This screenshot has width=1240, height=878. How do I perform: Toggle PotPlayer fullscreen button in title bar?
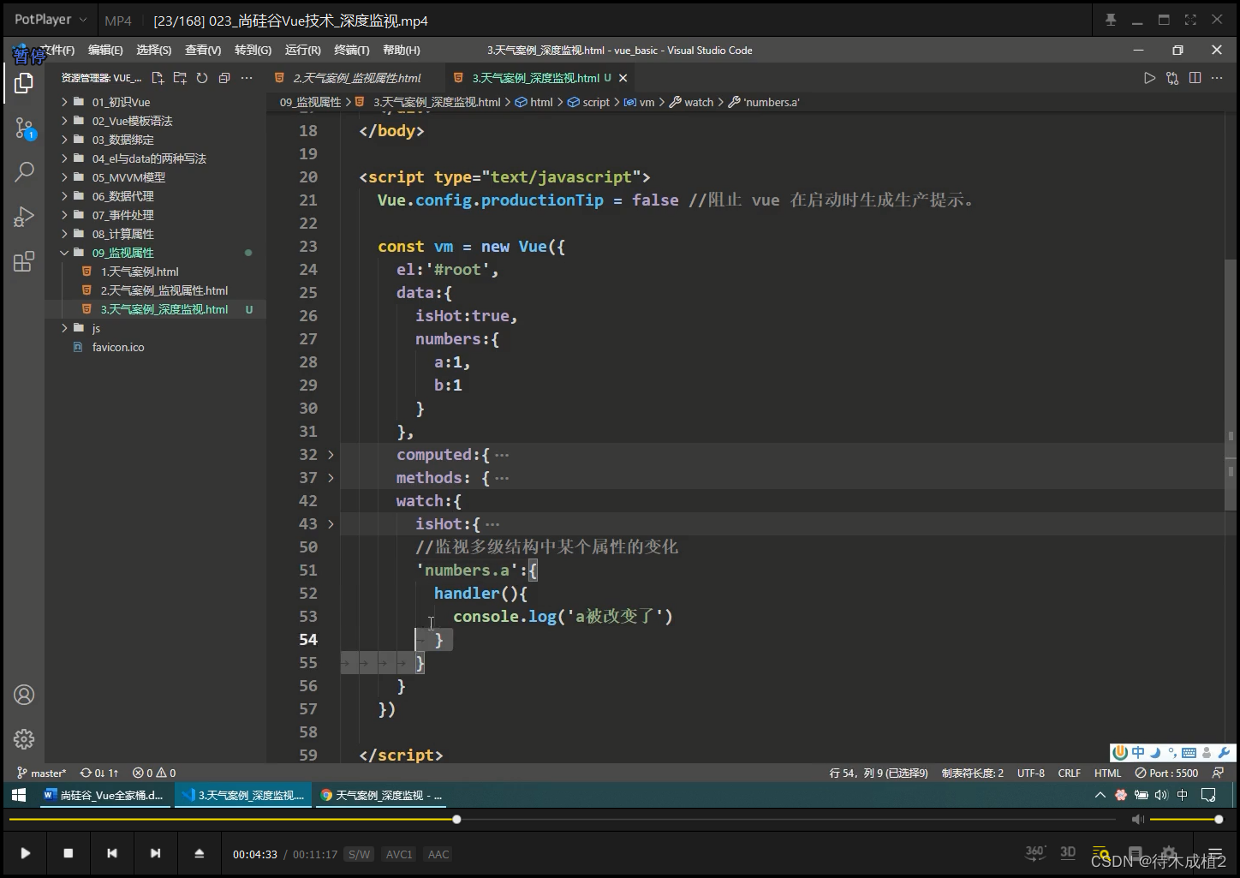point(1190,20)
